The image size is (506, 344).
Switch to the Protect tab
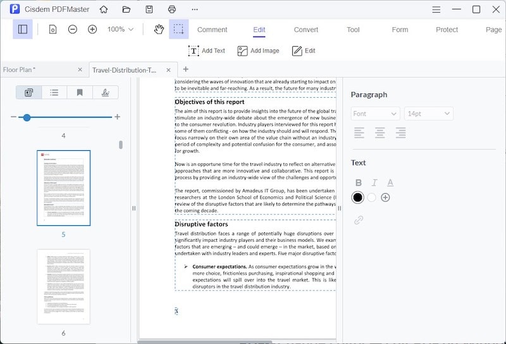coord(447,30)
